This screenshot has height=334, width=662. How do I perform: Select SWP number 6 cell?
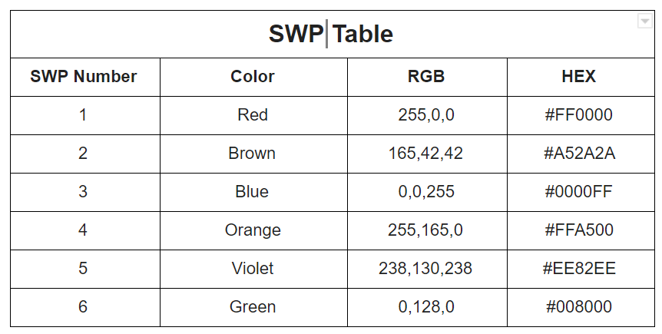[85, 307]
